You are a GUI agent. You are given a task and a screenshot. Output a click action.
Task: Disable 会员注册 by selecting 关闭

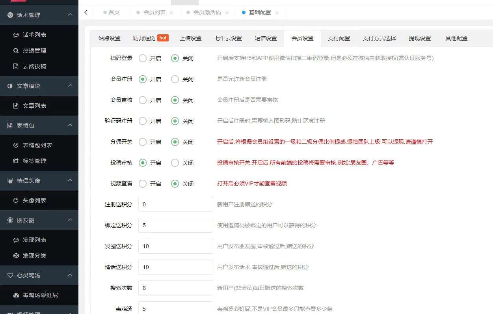pos(175,79)
